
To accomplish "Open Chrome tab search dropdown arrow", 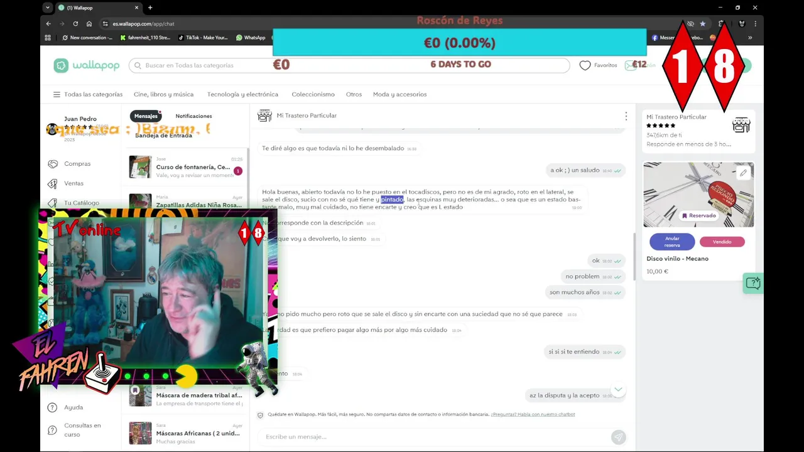I will coord(48,8).
